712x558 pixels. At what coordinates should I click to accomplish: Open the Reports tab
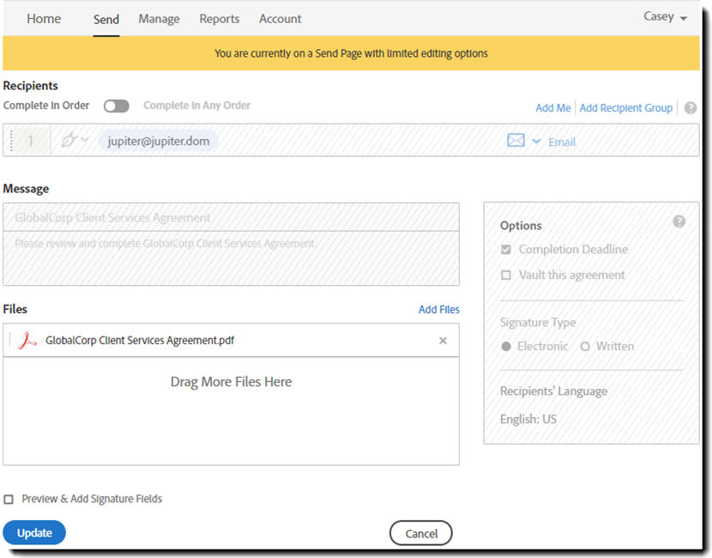click(x=220, y=19)
